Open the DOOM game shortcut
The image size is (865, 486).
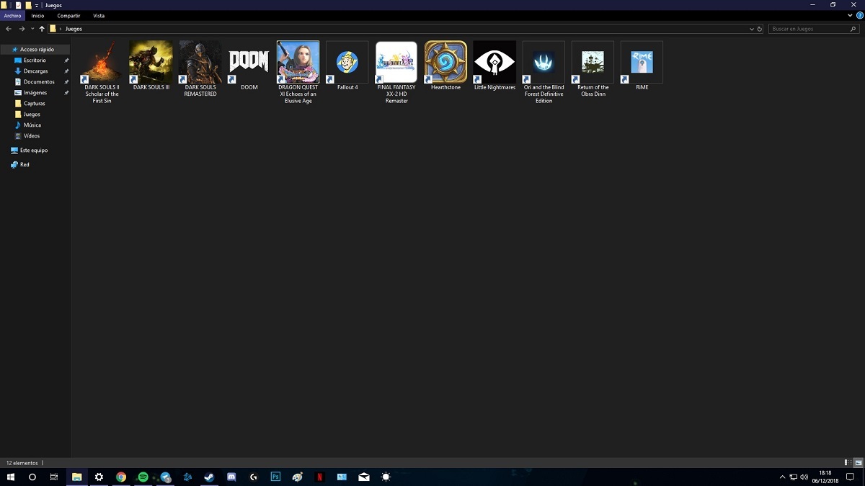pos(248,62)
